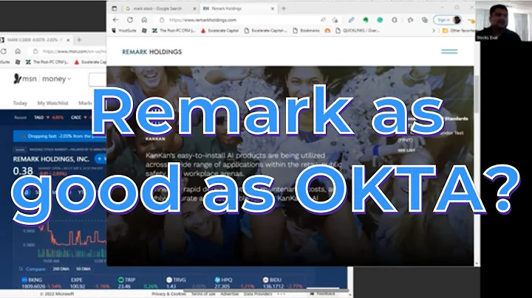Select My Watchlist tab on MSN Money
The height and width of the screenshot is (298, 532).
[x=53, y=103]
